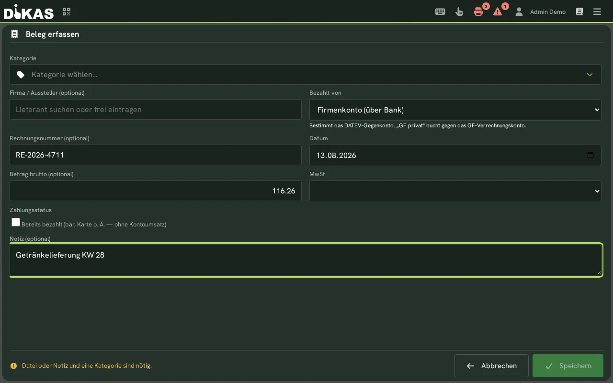
Task: Open the hamburger main menu
Action: (597, 11)
